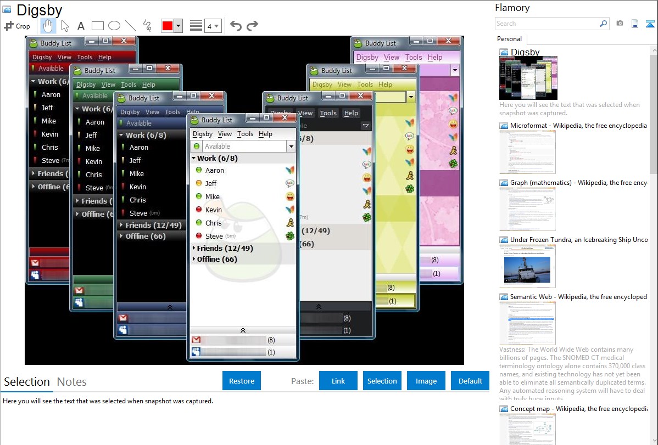Select the straight line tool
This screenshot has width=658, height=445.
[131, 26]
